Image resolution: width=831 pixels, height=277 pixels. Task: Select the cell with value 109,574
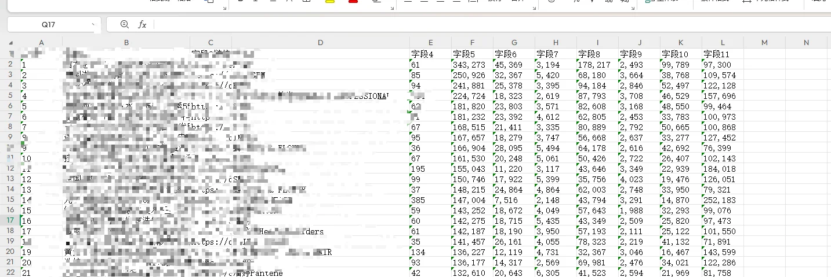(723, 75)
